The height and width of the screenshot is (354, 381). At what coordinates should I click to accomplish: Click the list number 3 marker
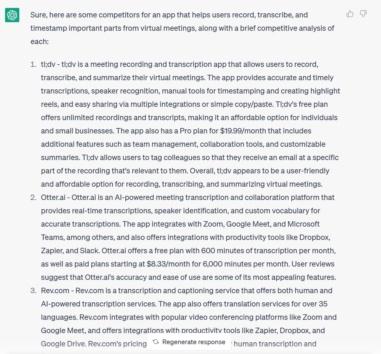[34, 291]
